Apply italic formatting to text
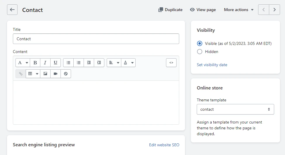Screen dimensions: 285x155 point(45,63)
